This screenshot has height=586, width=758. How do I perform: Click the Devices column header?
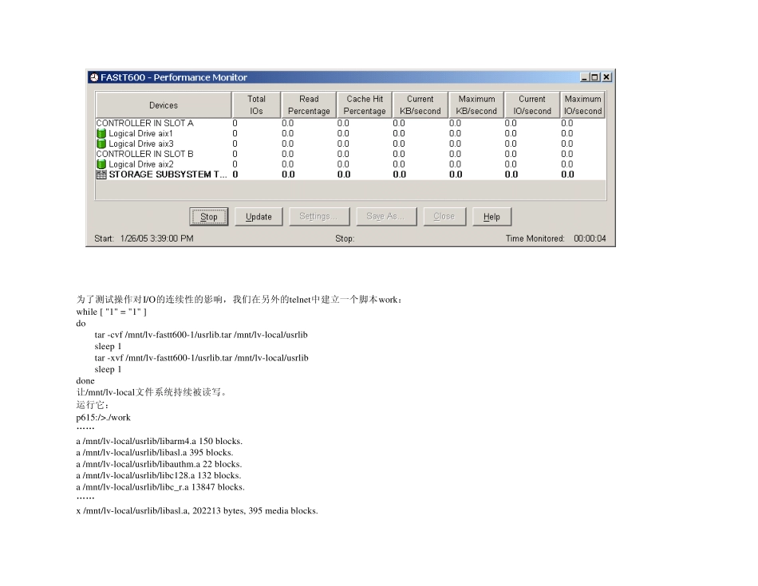point(164,104)
